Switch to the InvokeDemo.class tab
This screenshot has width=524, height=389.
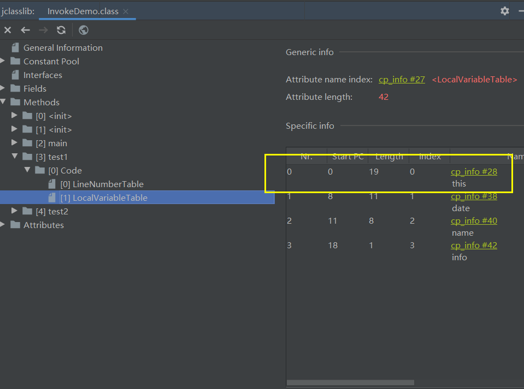click(83, 11)
